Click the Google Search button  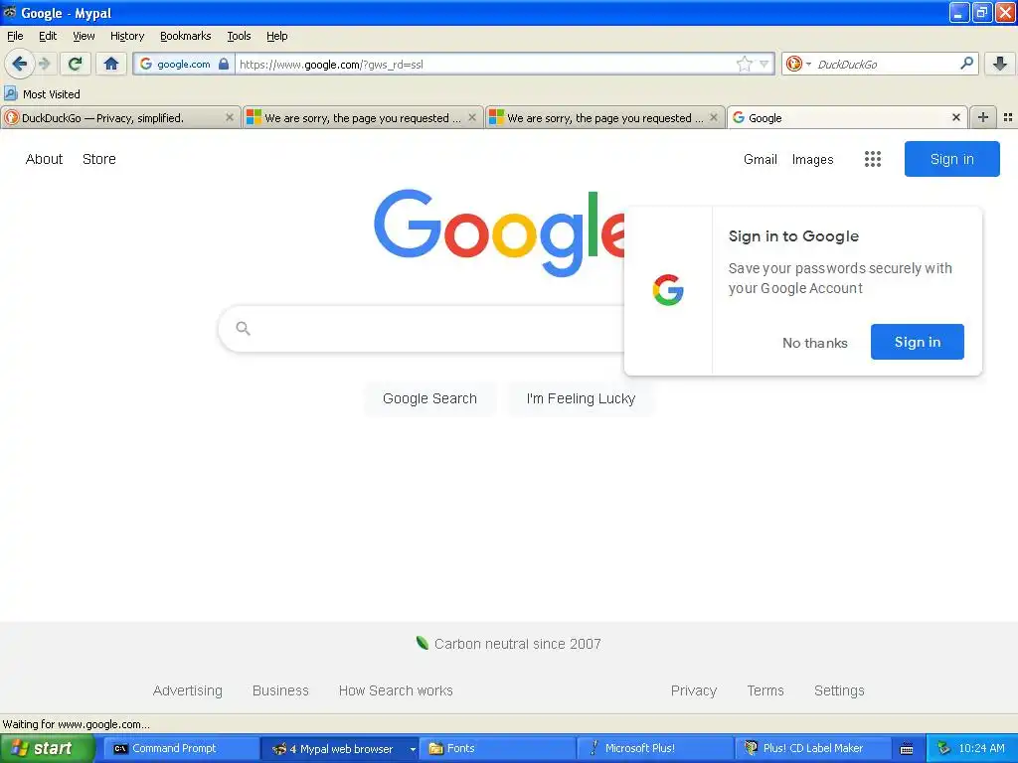click(429, 398)
